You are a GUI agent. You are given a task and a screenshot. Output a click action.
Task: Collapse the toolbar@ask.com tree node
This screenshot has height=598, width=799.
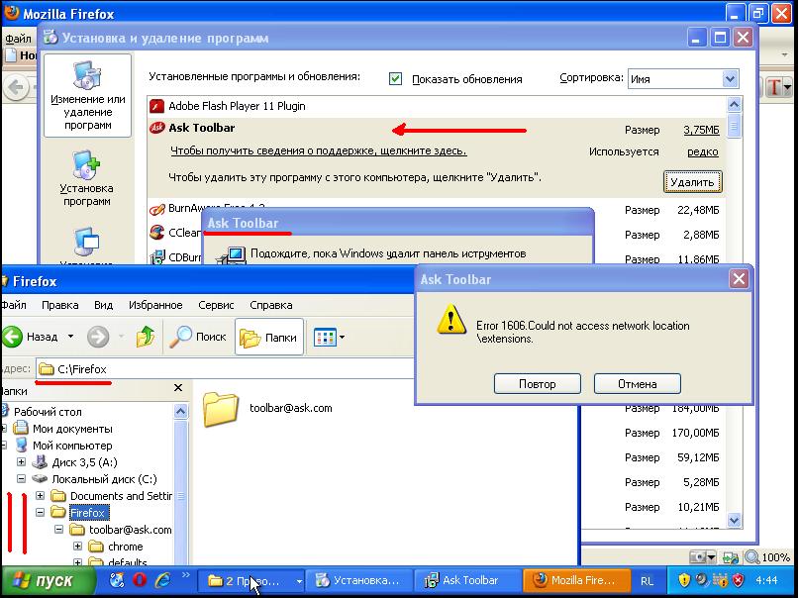pyautogui.click(x=58, y=530)
